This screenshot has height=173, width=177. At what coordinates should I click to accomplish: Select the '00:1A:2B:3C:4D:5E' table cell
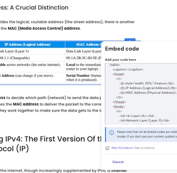coord(84,58)
